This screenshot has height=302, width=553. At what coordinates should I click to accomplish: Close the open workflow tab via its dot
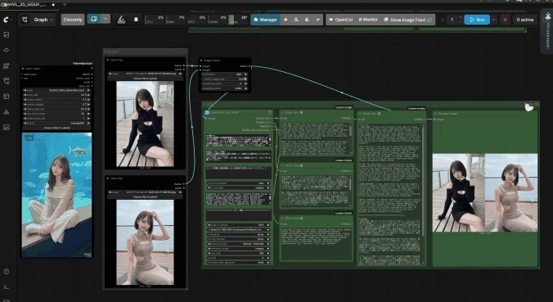tap(53, 5)
